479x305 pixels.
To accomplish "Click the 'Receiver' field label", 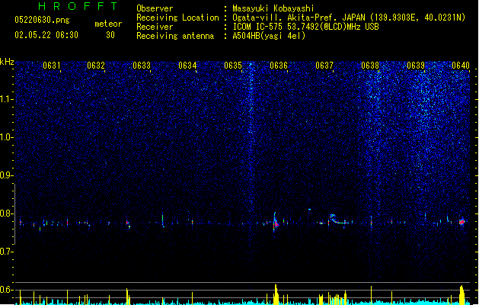I will (155, 27).
